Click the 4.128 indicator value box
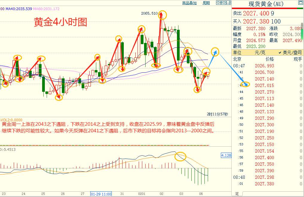The image size is (304, 197). [226, 155]
